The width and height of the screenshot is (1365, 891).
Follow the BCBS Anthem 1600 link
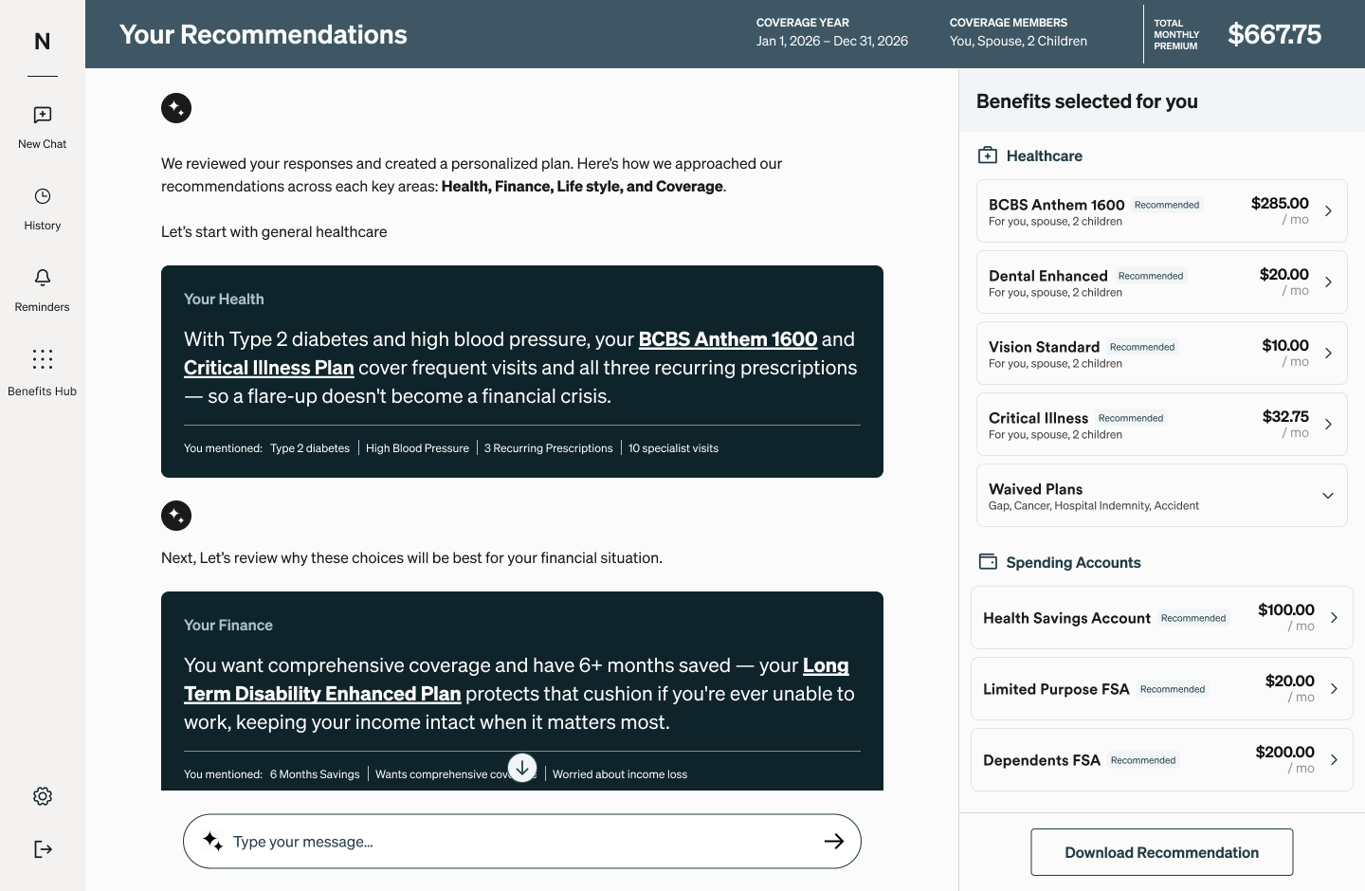tap(728, 339)
